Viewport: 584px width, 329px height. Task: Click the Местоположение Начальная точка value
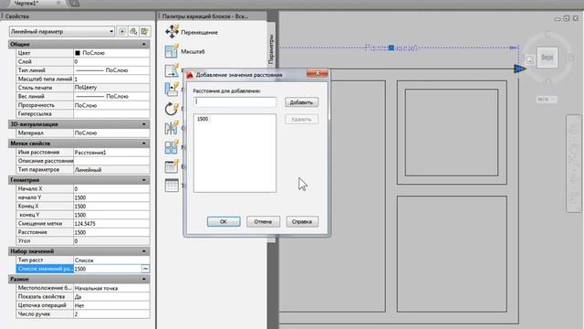pos(111,288)
